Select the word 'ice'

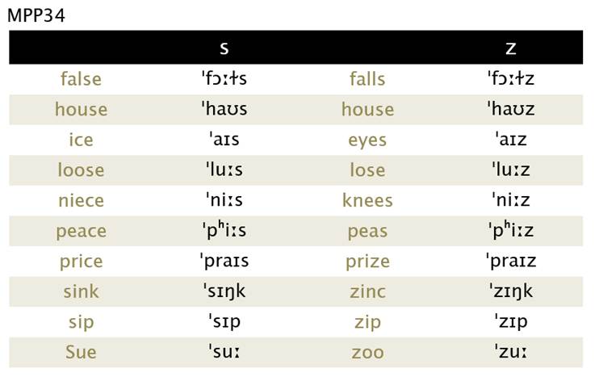coord(81,140)
